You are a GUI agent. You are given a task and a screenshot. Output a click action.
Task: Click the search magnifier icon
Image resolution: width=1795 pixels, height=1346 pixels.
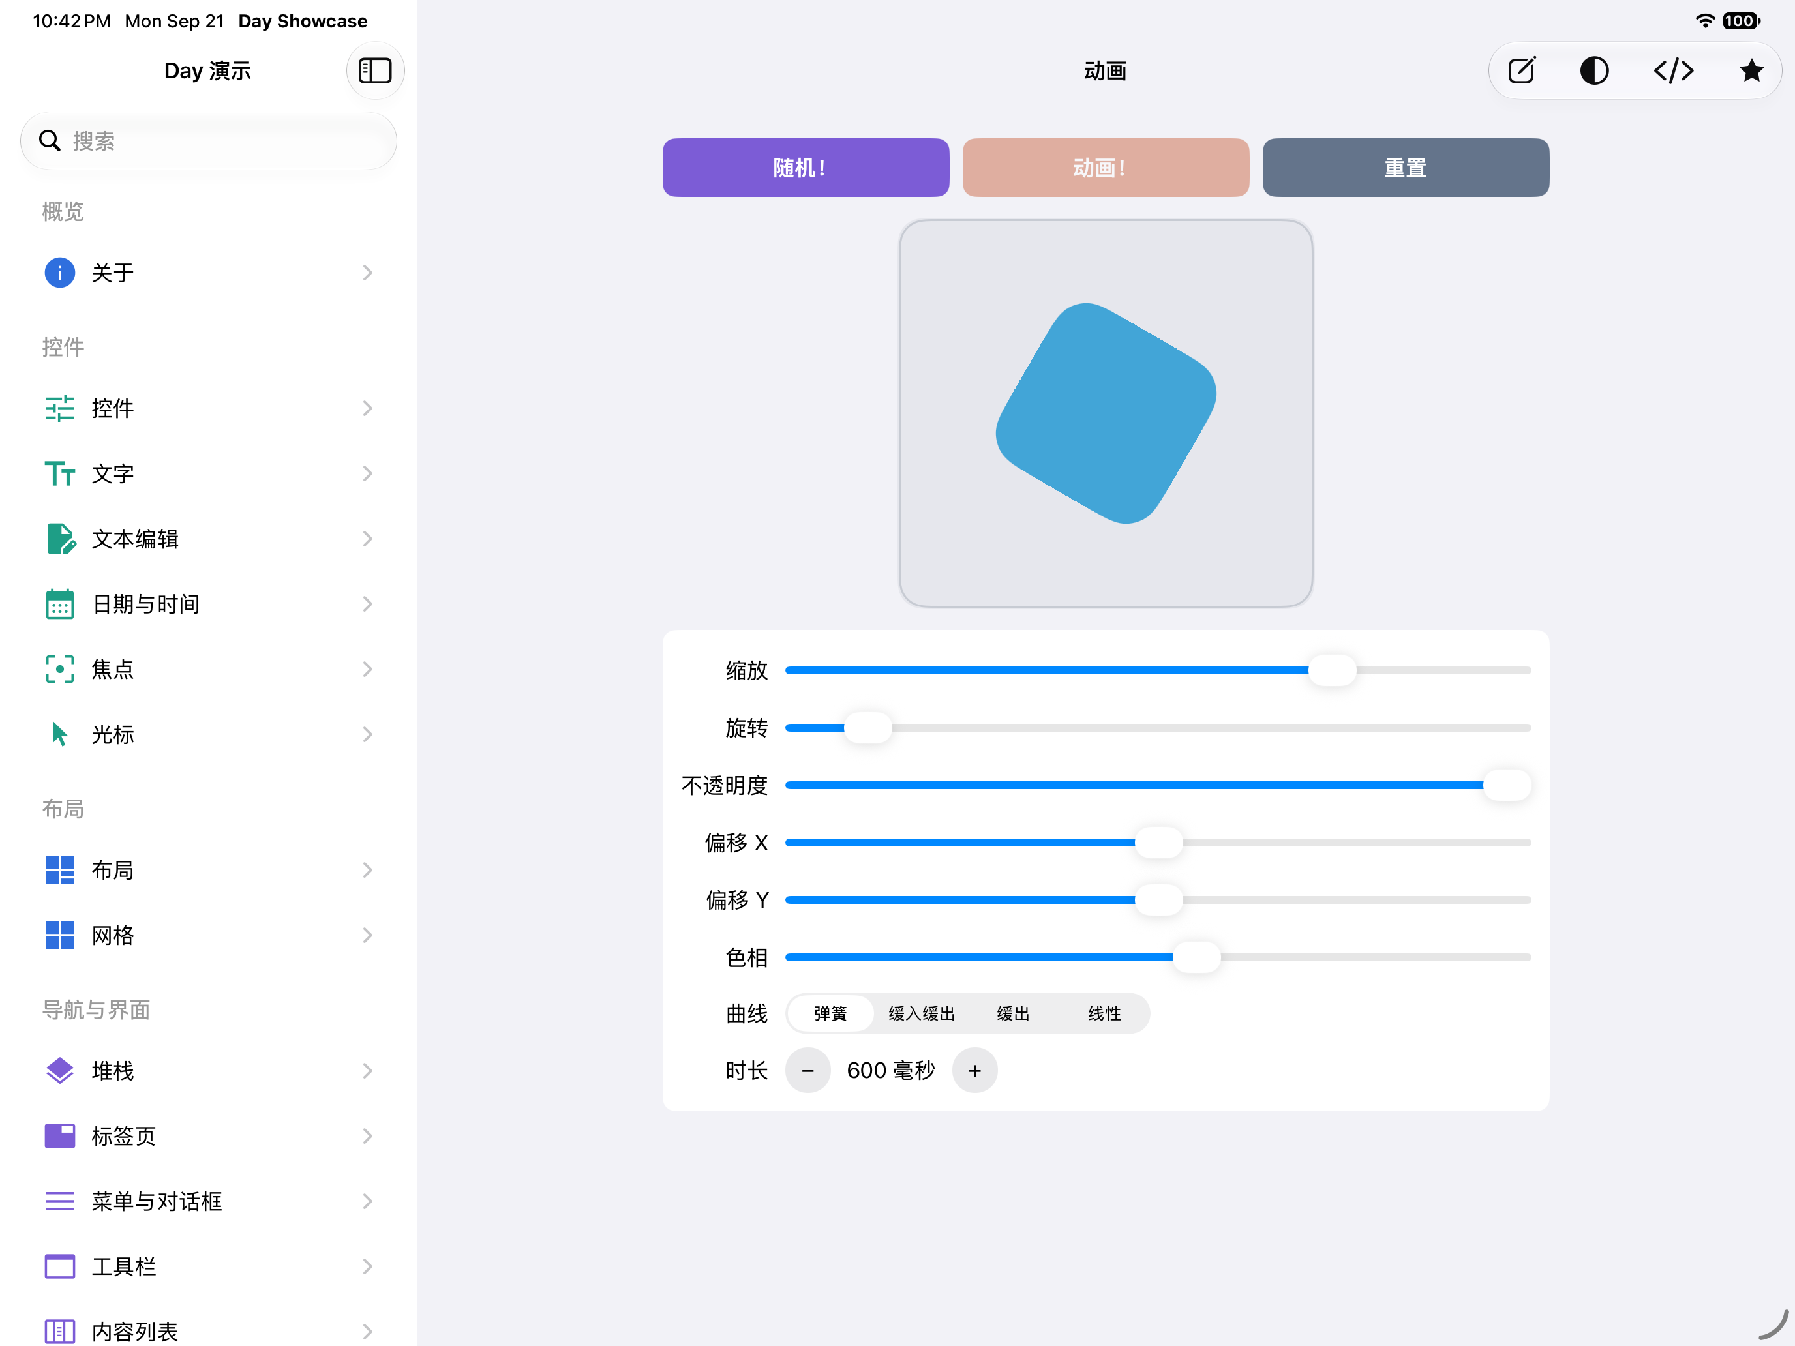point(50,140)
